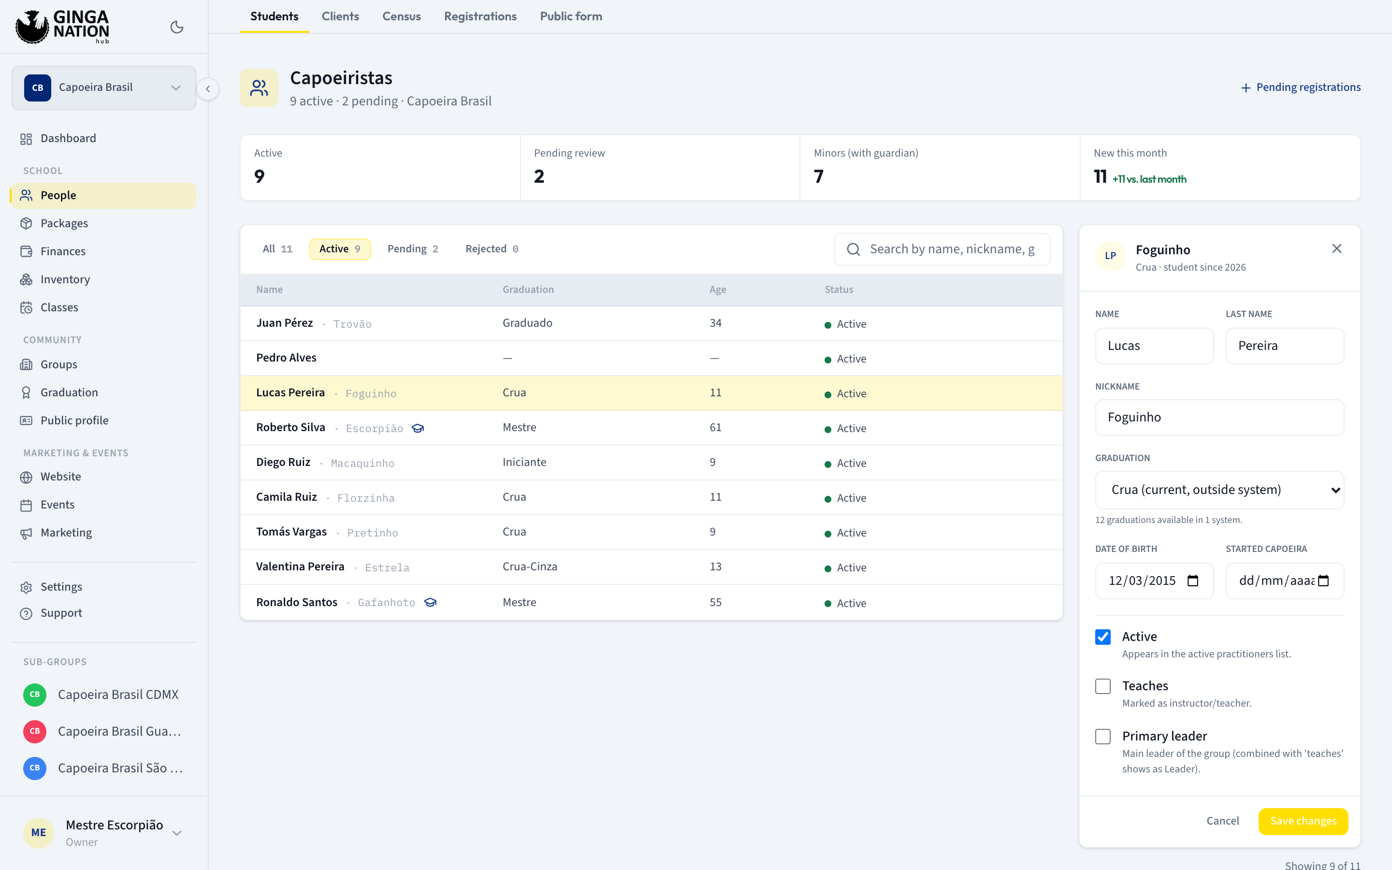The width and height of the screenshot is (1392, 870).
Task: Open date of birth calendar picker
Action: (1193, 580)
